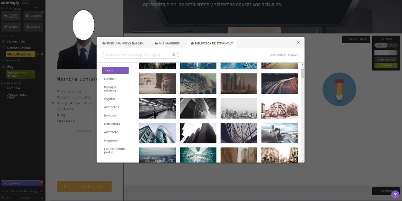Screen dimensions: 402x201
Task: Delete Mis publicaciones section with X icon
Action: click(38, 54)
